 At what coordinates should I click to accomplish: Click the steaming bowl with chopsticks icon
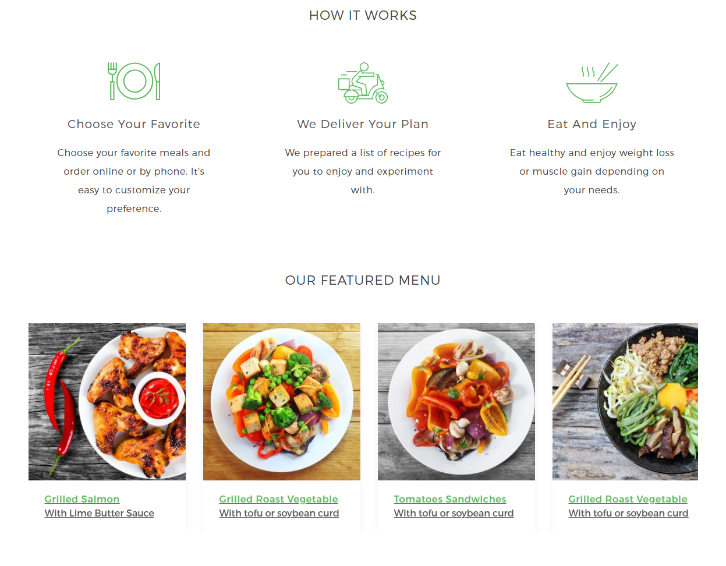point(592,83)
